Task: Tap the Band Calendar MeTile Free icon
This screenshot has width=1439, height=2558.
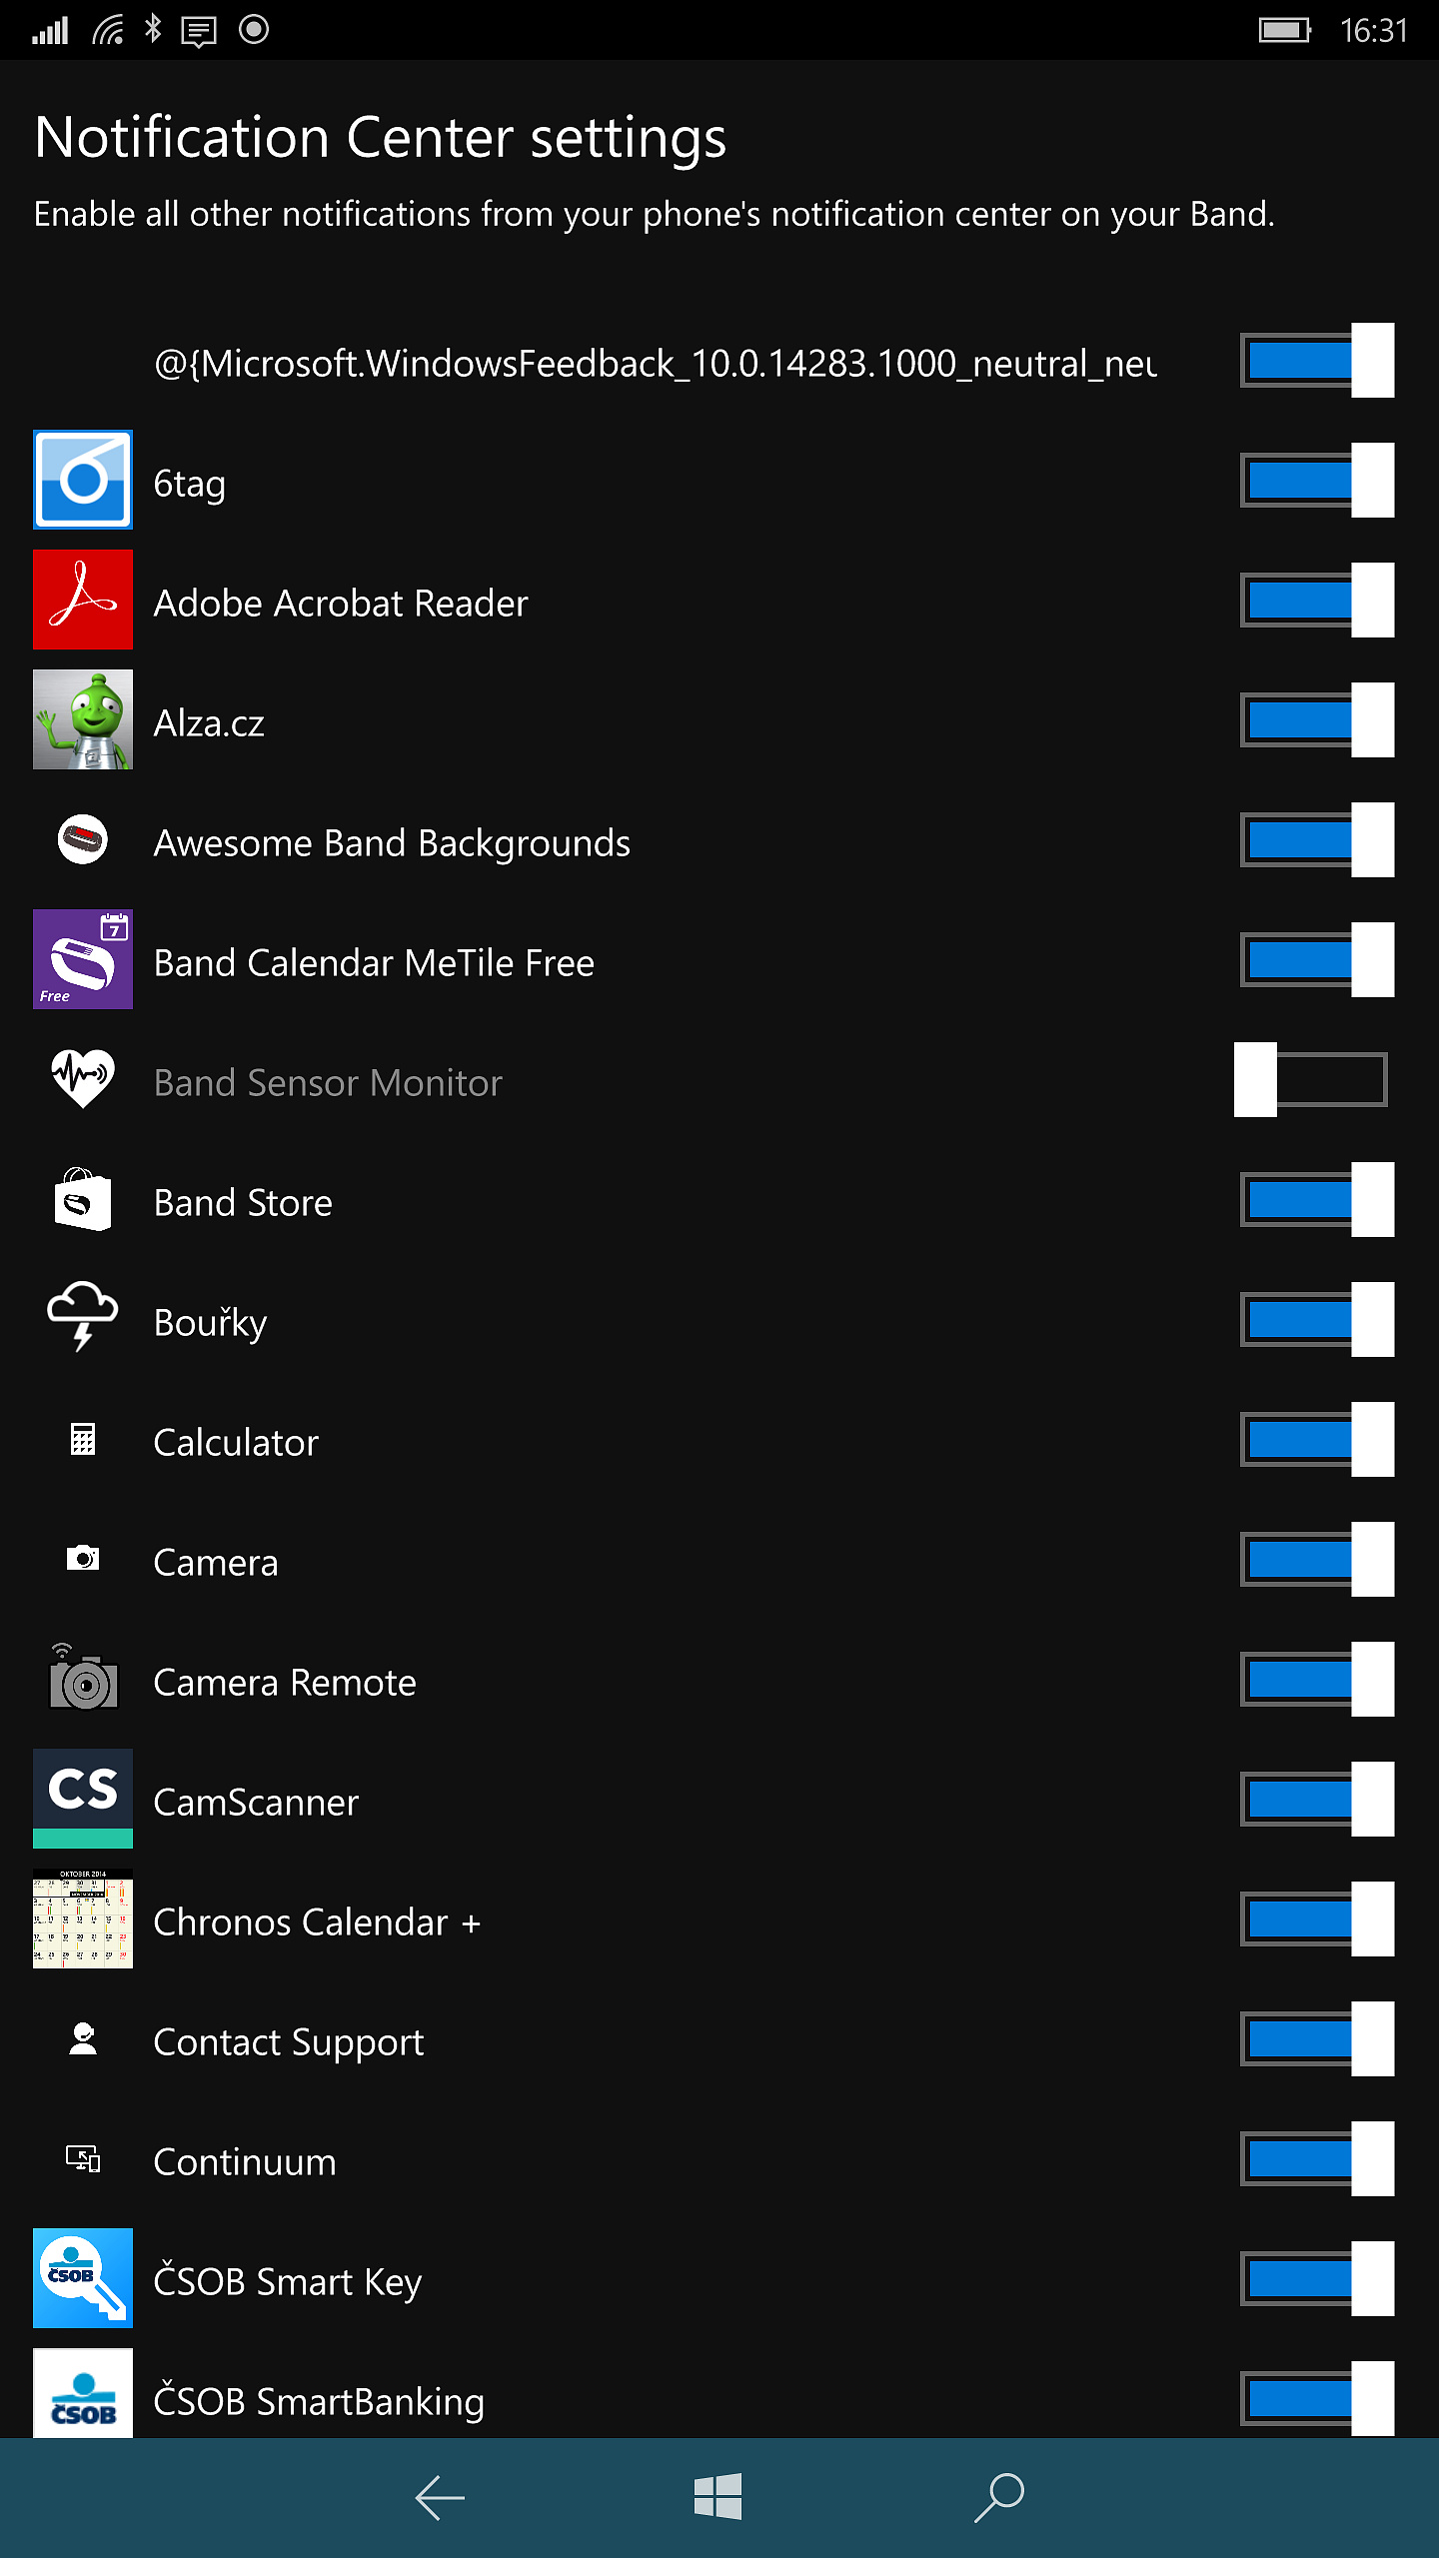Action: click(83, 959)
